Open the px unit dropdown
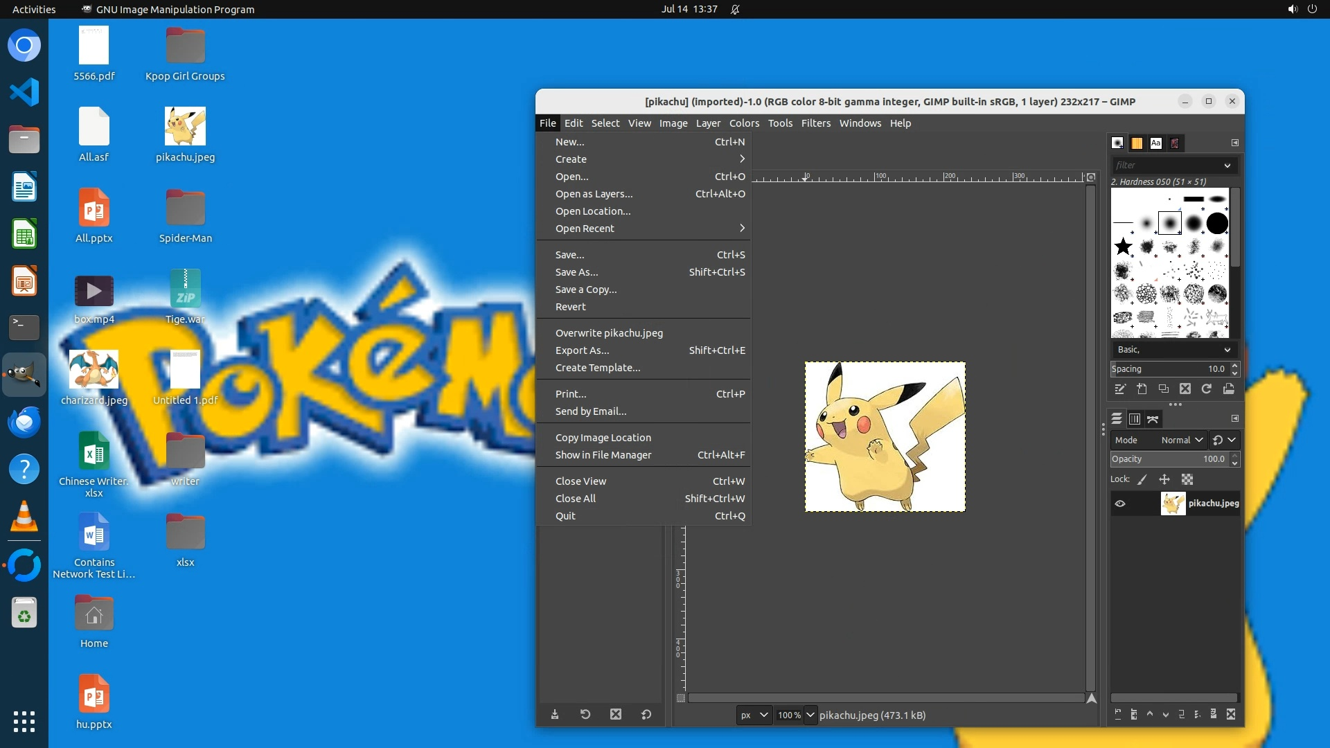The width and height of the screenshot is (1330, 748). click(x=754, y=715)
